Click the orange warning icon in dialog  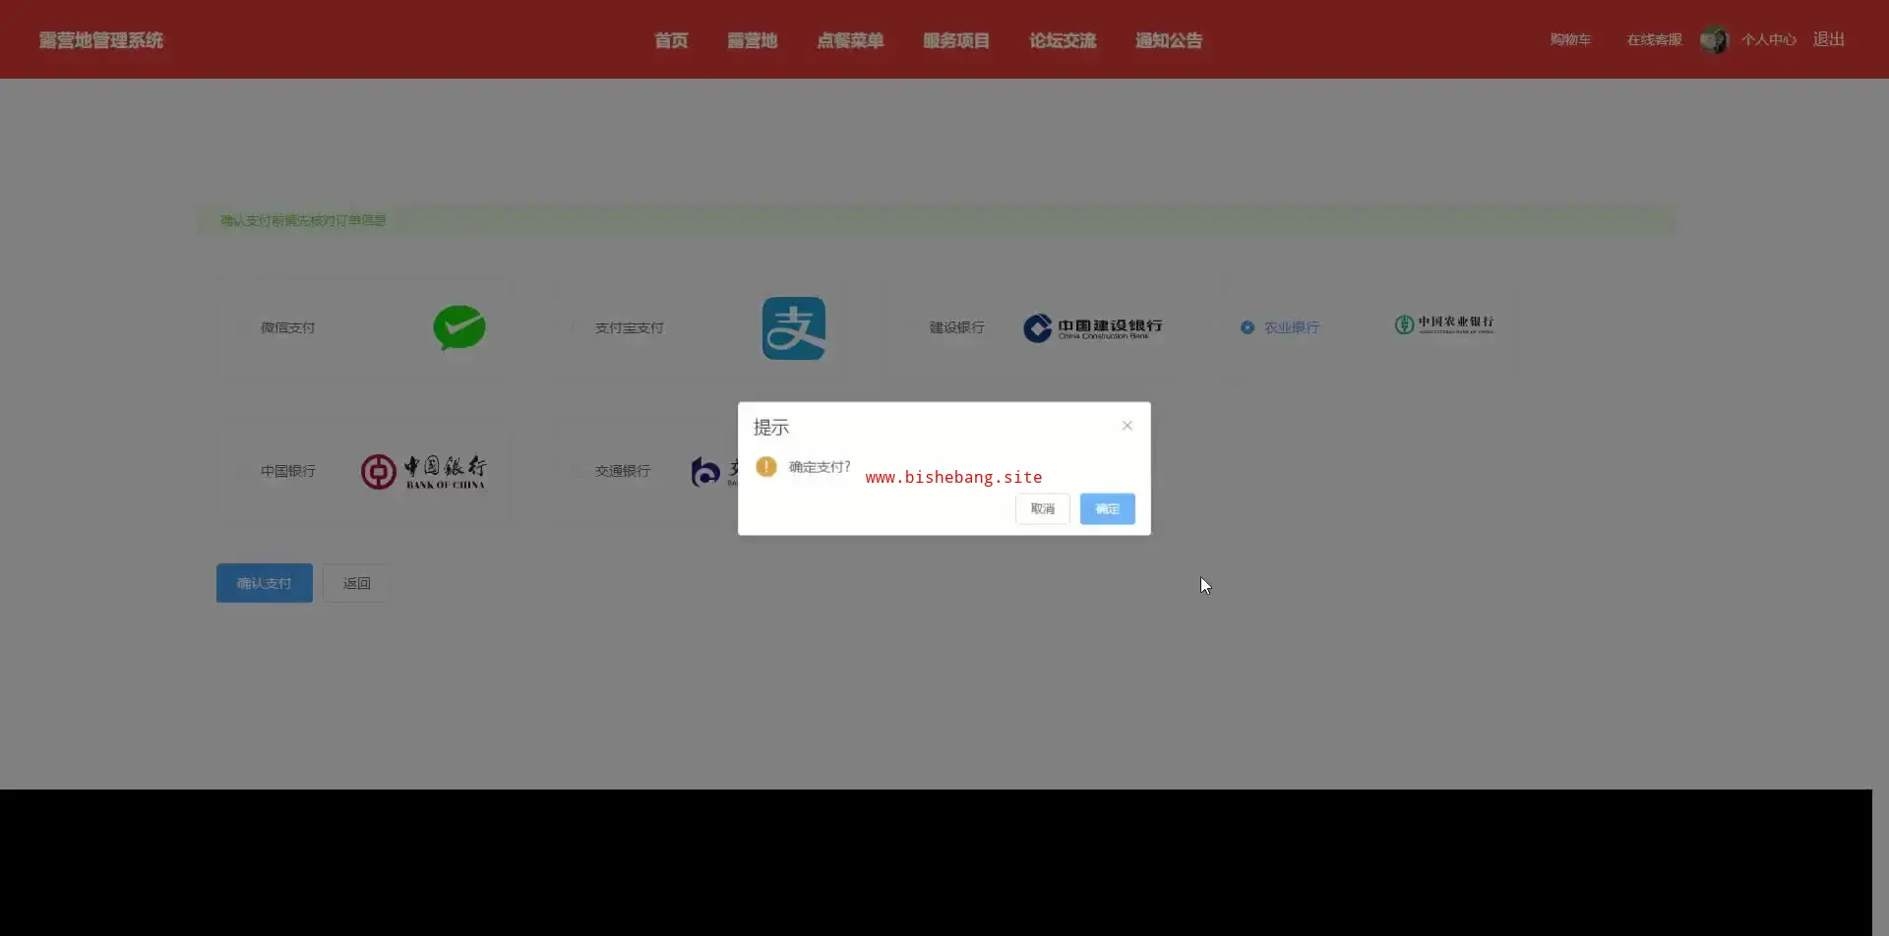tap(766, 467)
